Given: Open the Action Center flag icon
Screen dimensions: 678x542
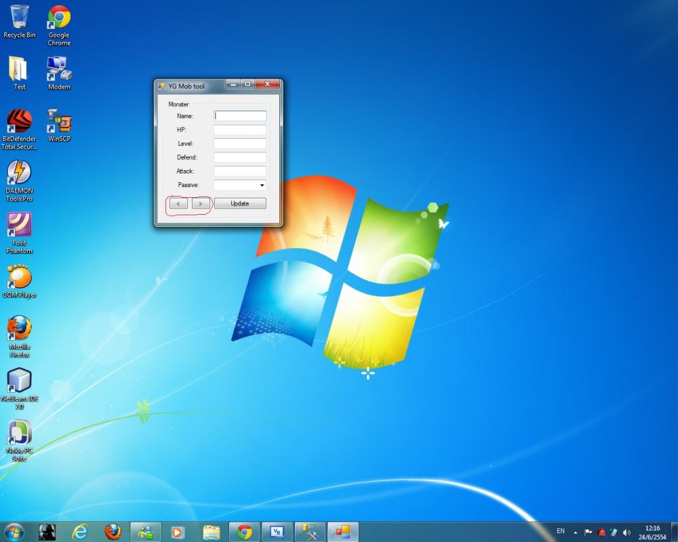Looking at the screenshot, I should tap(588, 533).
